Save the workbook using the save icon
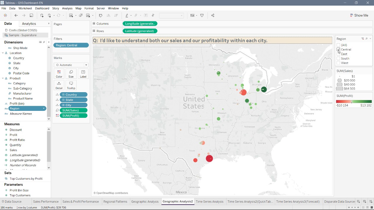 pyautogui.click(x=31, y=15)
